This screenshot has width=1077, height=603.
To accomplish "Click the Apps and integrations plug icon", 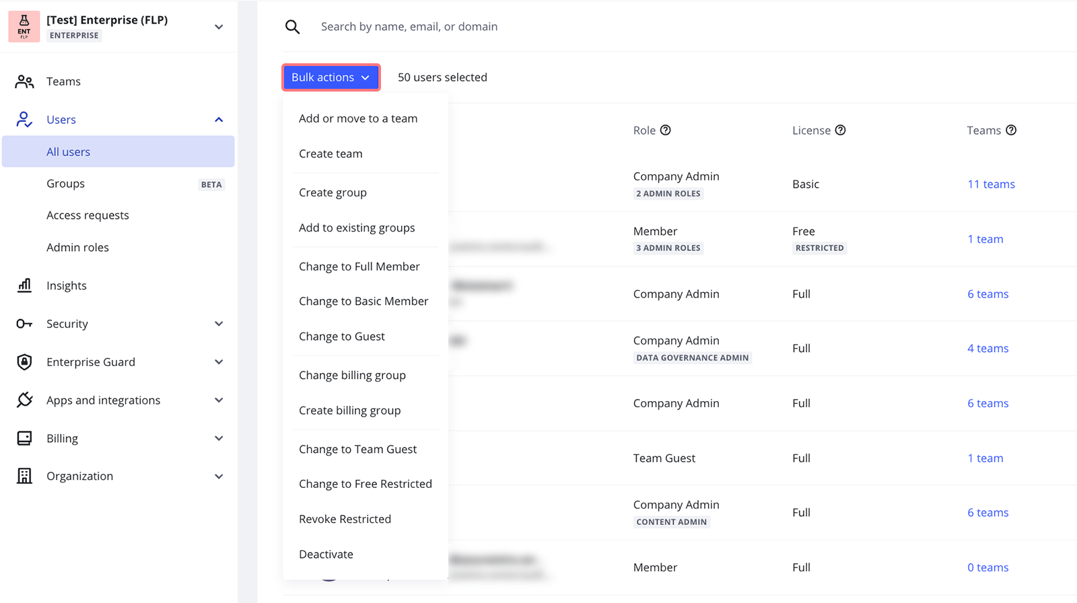I will pos(24,400).
